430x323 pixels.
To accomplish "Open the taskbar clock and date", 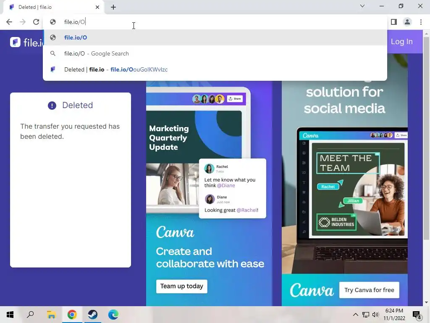I will (x=394, y=315).
